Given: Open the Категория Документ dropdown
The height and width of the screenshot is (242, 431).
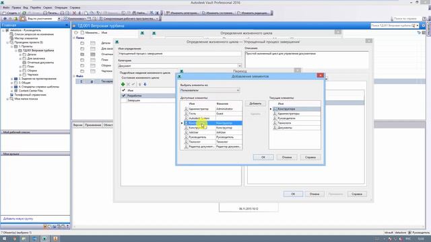Looking at the screenshot, I should point(240,66).
